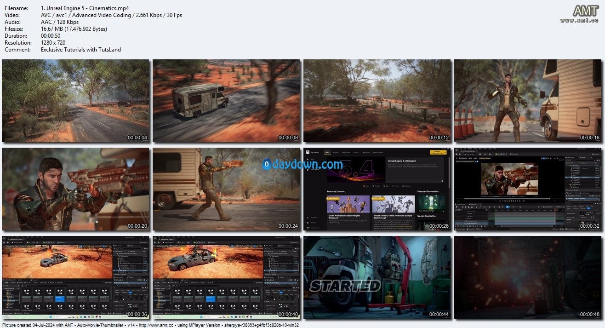
Task: Select the forest road frame stamped 00:00:12
Action: [x=377, y=101]
